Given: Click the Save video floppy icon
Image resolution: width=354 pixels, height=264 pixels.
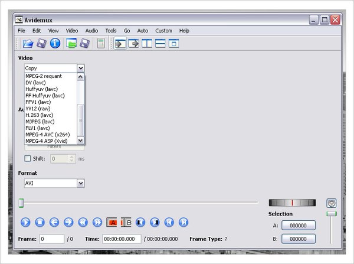Looking at the screenshot, I should pos(41,43).
